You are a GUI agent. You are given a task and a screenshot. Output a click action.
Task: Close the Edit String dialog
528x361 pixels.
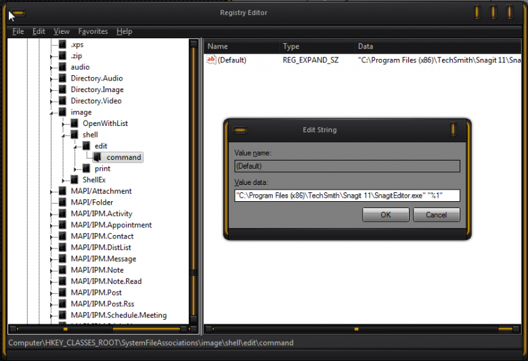coord(453,129)
